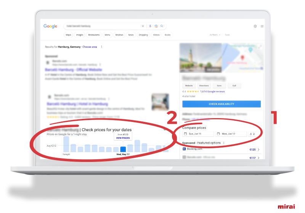Select the Images filter chip
The width and height of the screenshot is (305, 213).
[x=80, y=35]
